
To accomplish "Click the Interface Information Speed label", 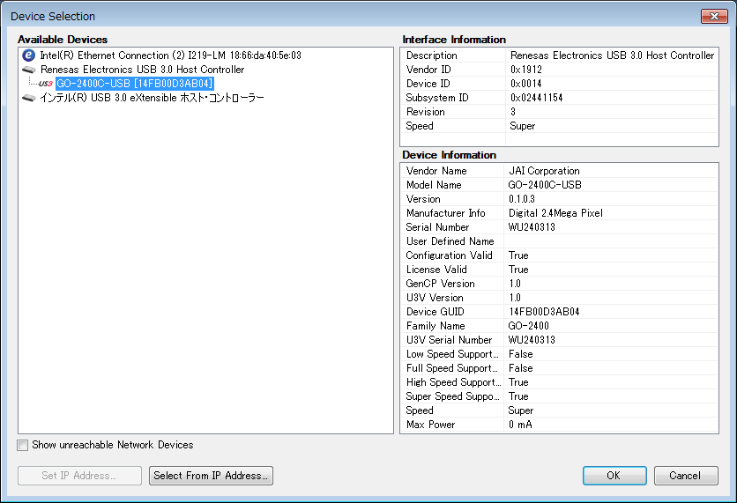I will pos(420,126).
